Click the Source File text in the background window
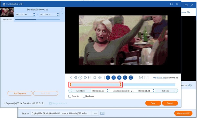 (x=186, y=12)
